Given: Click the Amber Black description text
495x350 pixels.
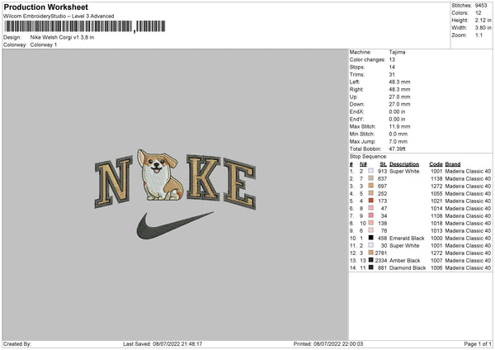Looking at the screenshot, I should [405, 261].
